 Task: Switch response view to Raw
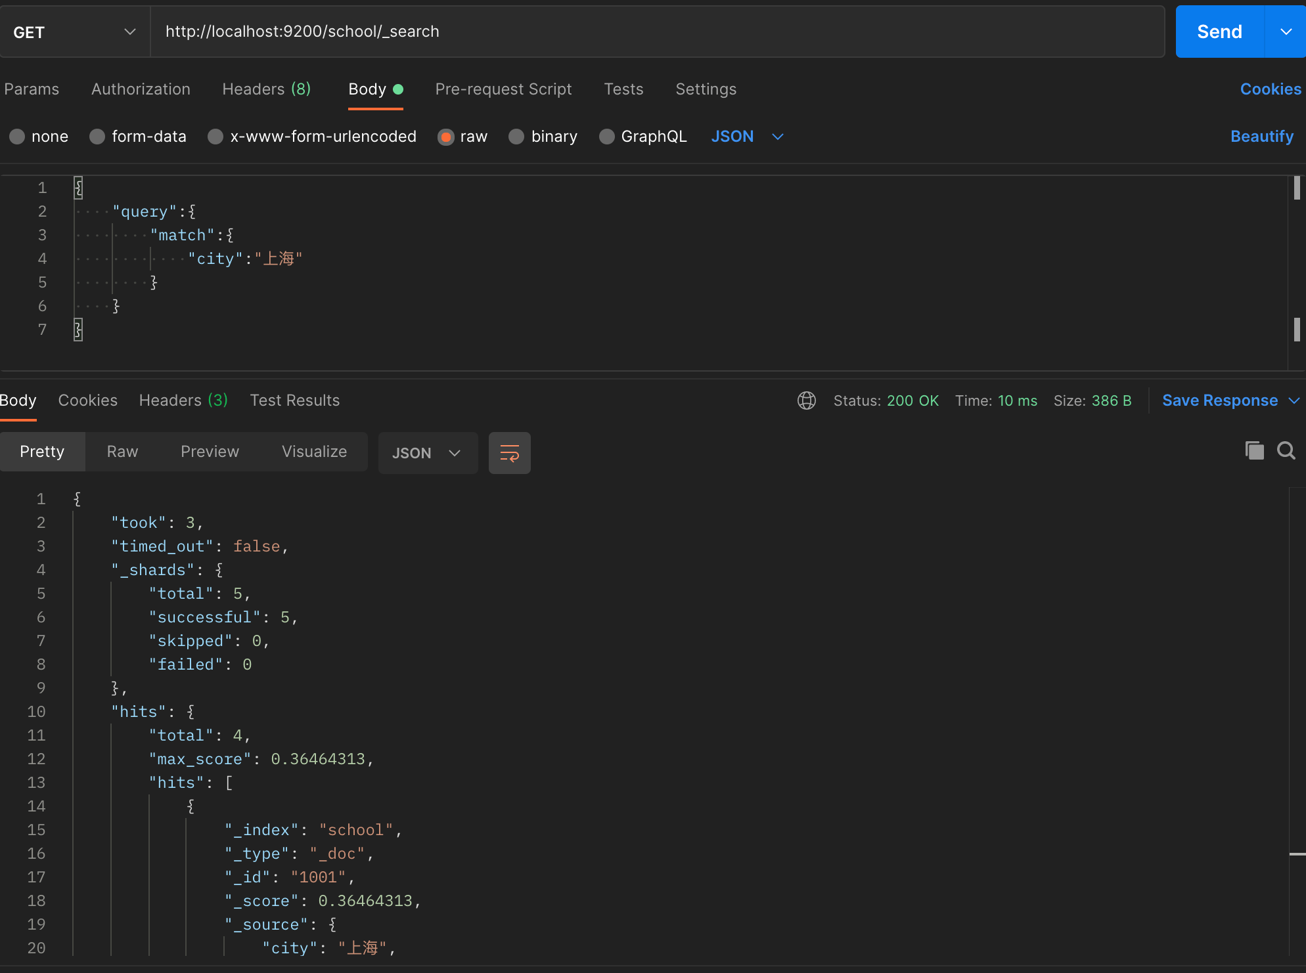tap(123, 452)
